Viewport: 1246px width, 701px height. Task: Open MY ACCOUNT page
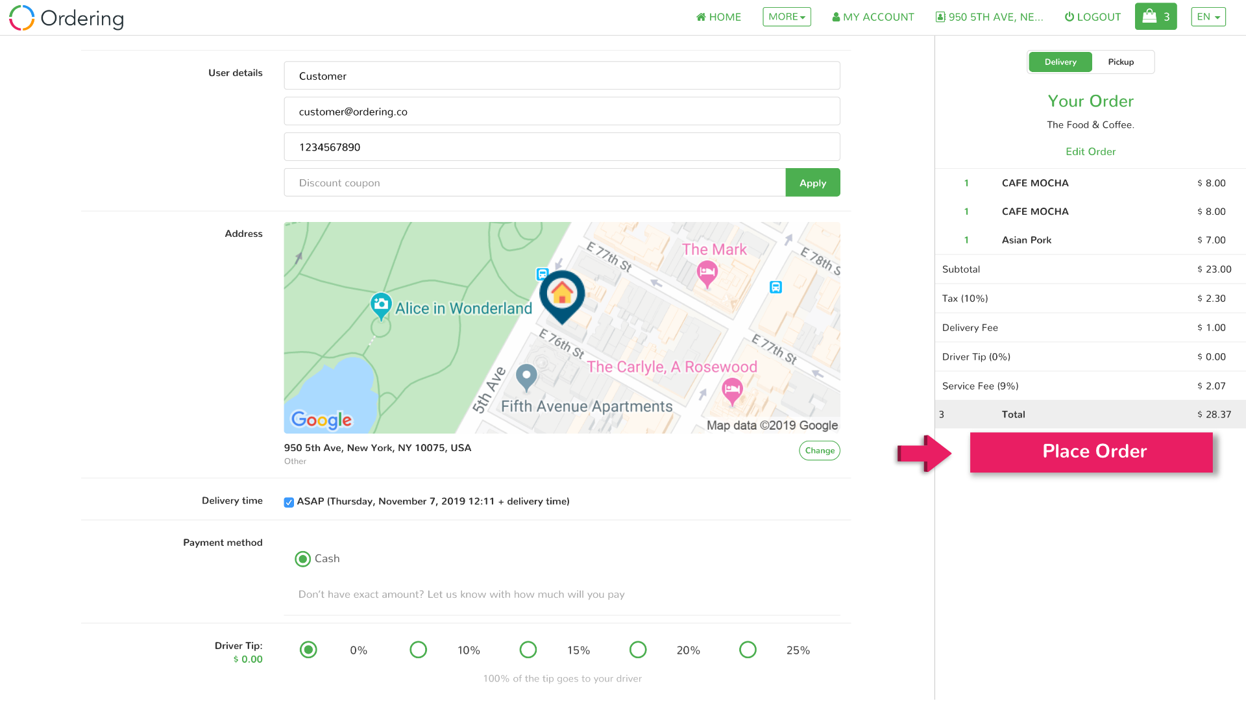coord(873,17)
